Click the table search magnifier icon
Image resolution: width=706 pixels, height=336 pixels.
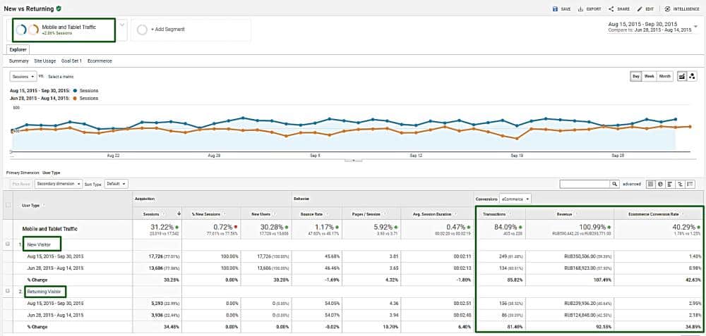(615, 184)
